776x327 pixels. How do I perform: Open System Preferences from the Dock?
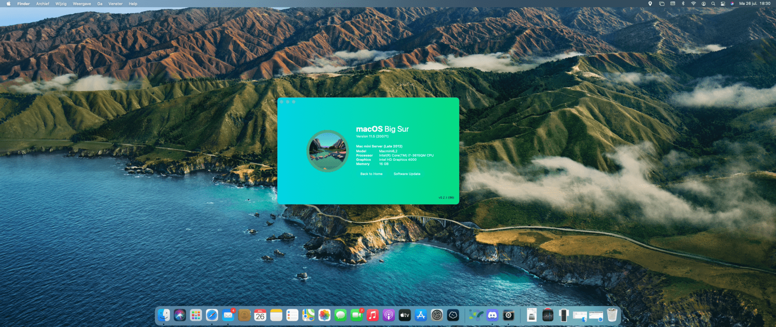tap(437, 315)
